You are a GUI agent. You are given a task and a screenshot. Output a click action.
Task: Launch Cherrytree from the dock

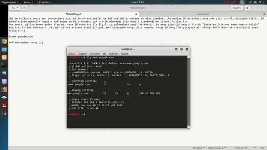click(4, 105)
